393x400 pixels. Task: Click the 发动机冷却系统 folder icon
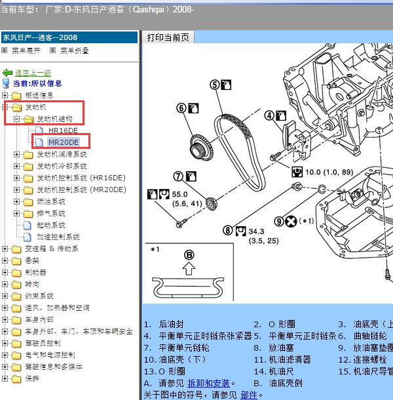[28, 167]
